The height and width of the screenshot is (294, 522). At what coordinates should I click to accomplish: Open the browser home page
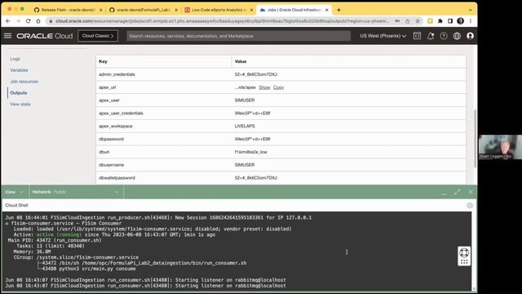point(38,21)
